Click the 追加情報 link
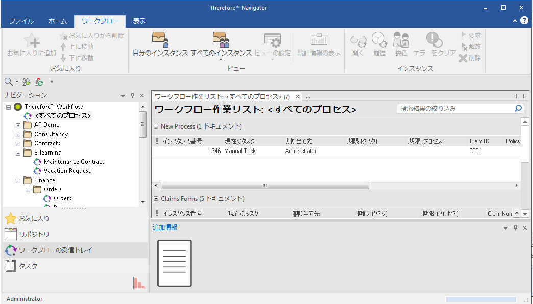Viewport: 533px width, 304px height. click(165, 227)
